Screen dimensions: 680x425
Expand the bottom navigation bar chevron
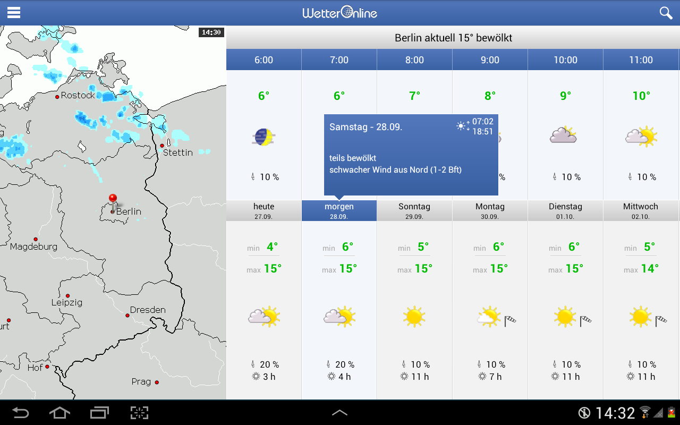(339, 413)
